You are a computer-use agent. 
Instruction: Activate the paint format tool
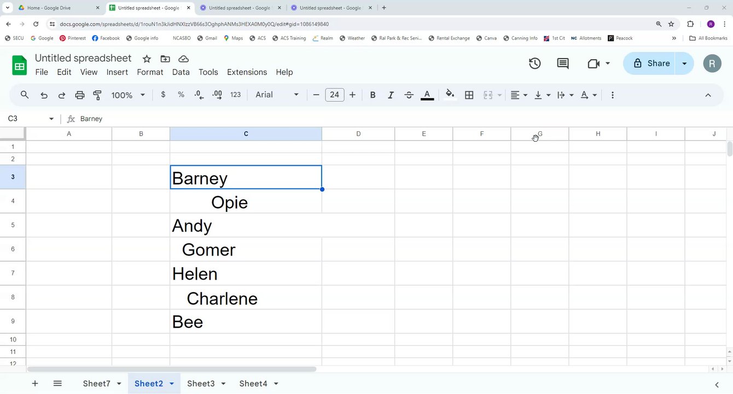97,95
